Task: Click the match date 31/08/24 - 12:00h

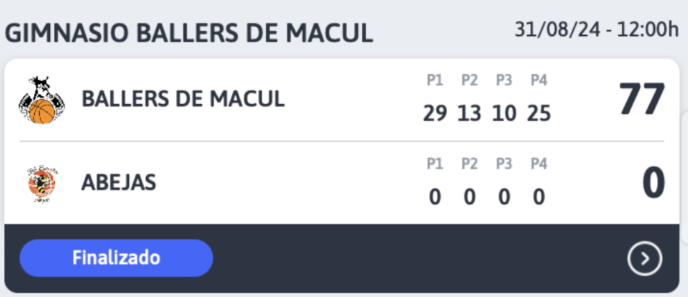Action: 597,30
